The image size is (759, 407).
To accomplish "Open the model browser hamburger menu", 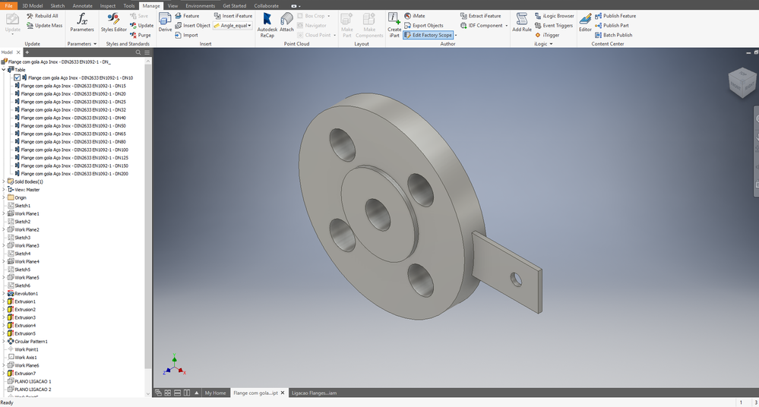I will (x=147, y=52).
